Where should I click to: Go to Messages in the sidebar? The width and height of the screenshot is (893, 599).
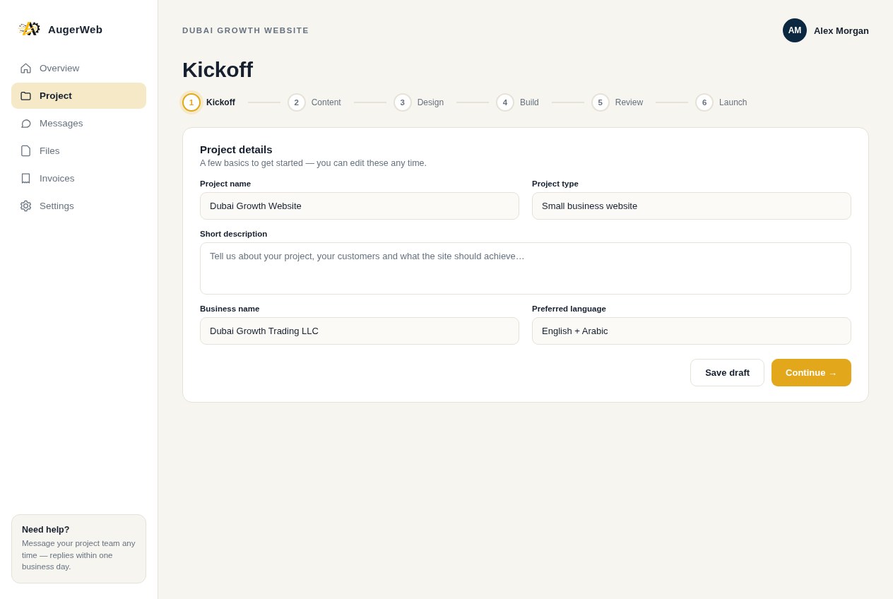(x=78, y=124)
